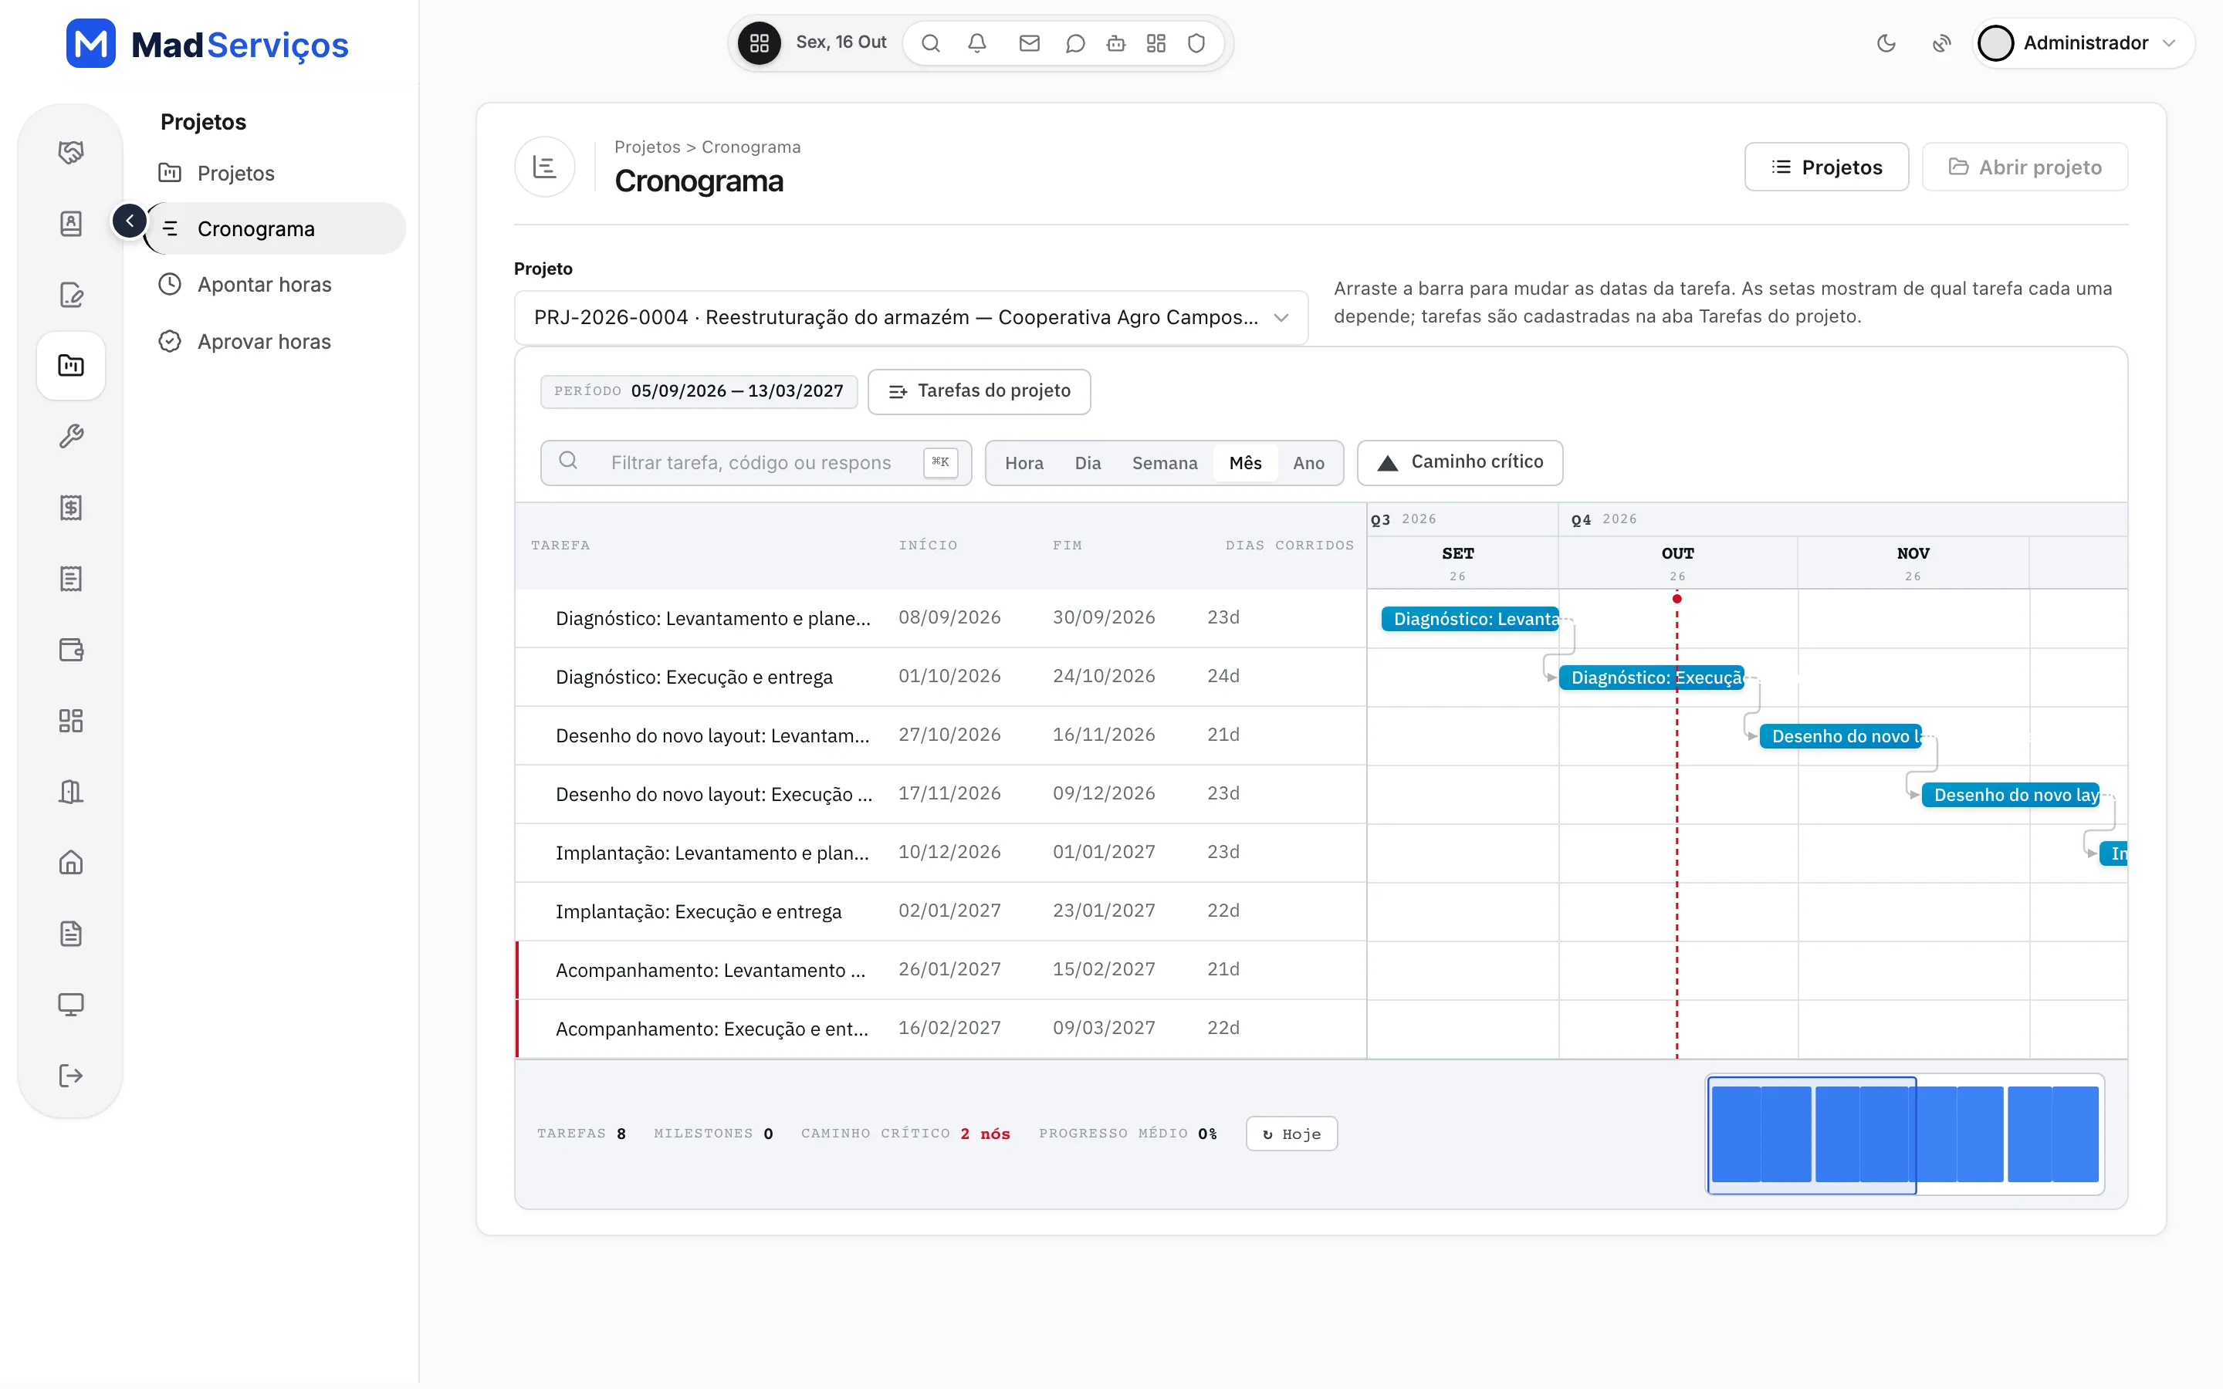Click the search icon in the top bar
2223x1389 pixels.
[931, 43]
